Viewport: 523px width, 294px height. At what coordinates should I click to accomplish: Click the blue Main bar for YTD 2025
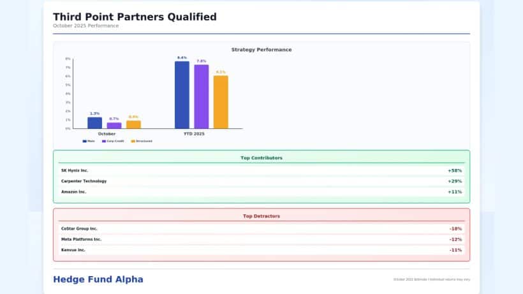point(182,95)
